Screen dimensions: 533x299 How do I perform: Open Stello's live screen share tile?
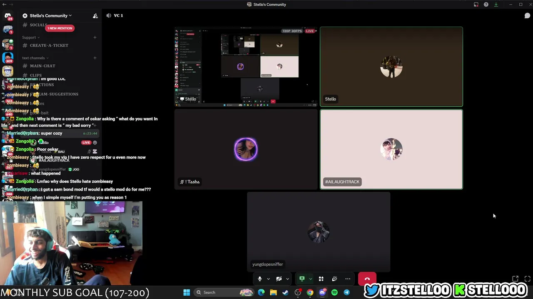pyautogui.click(x=246, y=66)
